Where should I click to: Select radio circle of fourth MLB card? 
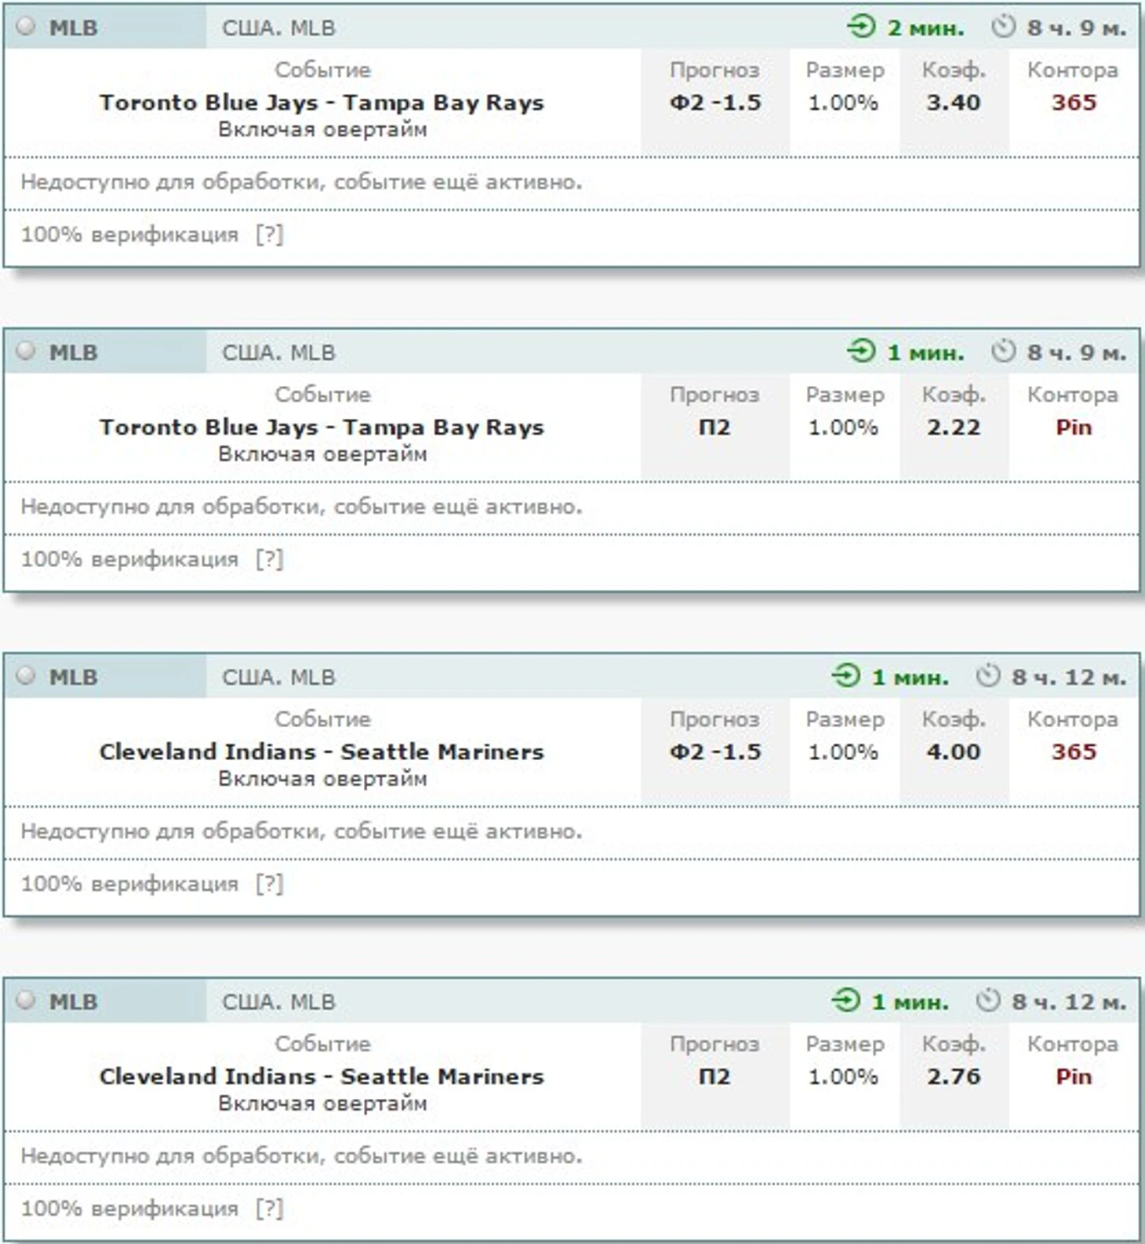point(27,1000)
